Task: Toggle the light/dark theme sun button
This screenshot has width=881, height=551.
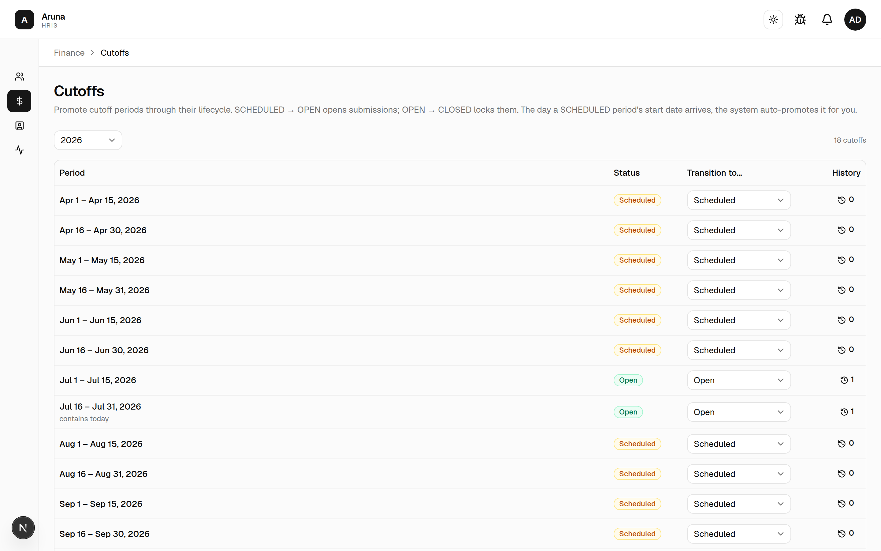Action: [x=773, y=20]
